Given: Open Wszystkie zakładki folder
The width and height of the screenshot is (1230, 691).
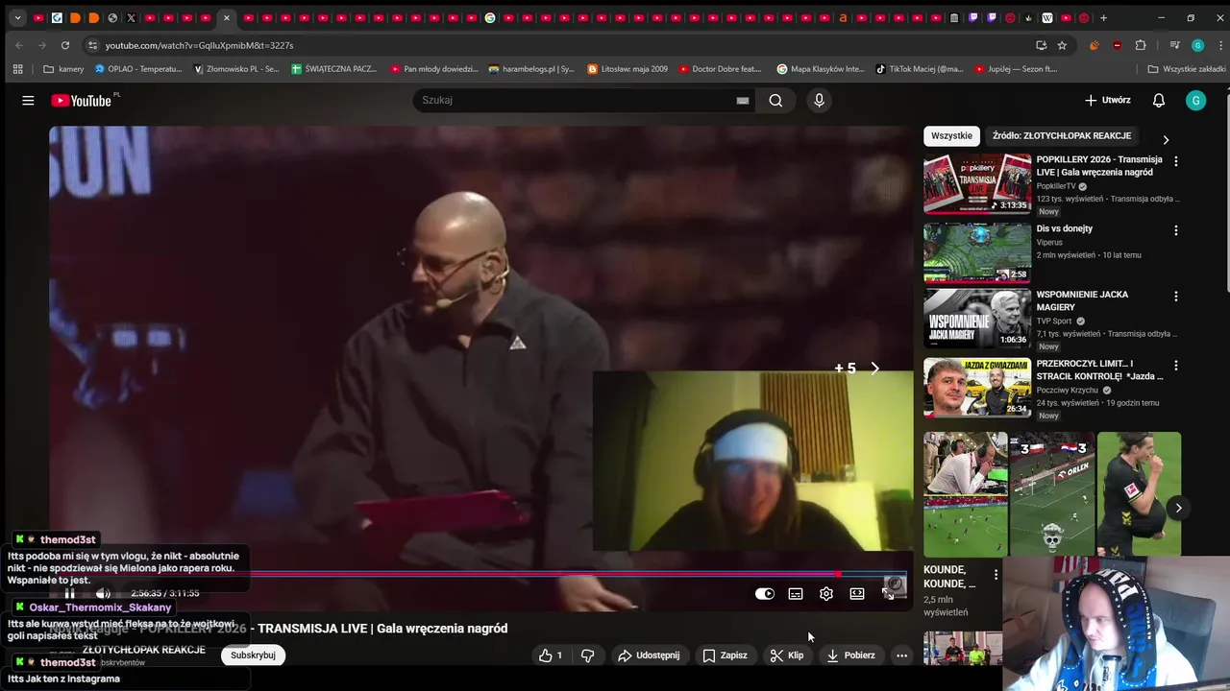Looking at the screenshot, I should click(x=1187, y=69).
